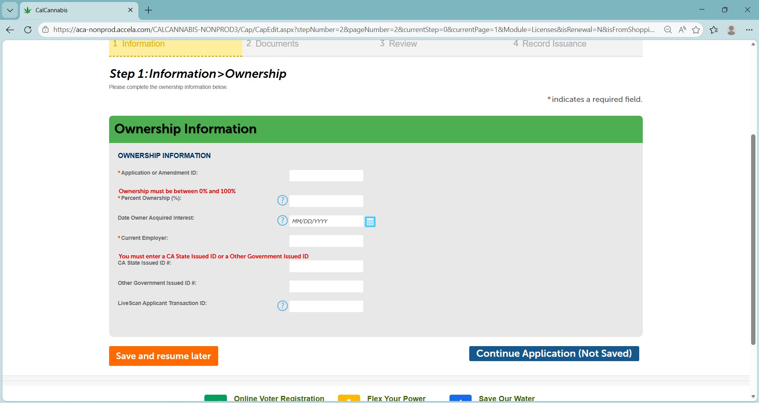Focus the Percent Ownership input field
759x403 pixels.
point(326,201)
